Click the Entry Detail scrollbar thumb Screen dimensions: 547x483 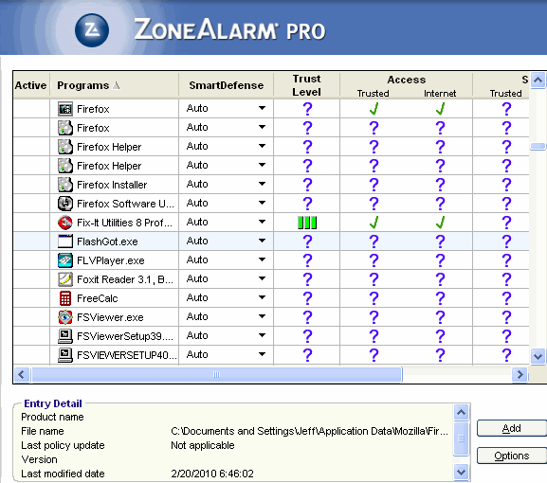(x=461, y=438)
